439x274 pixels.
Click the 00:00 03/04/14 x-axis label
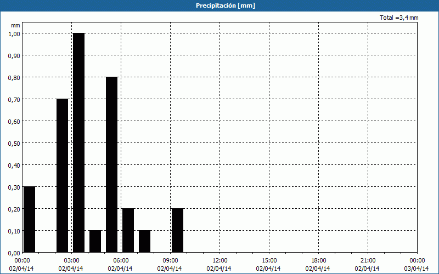[x=417, y=265]
